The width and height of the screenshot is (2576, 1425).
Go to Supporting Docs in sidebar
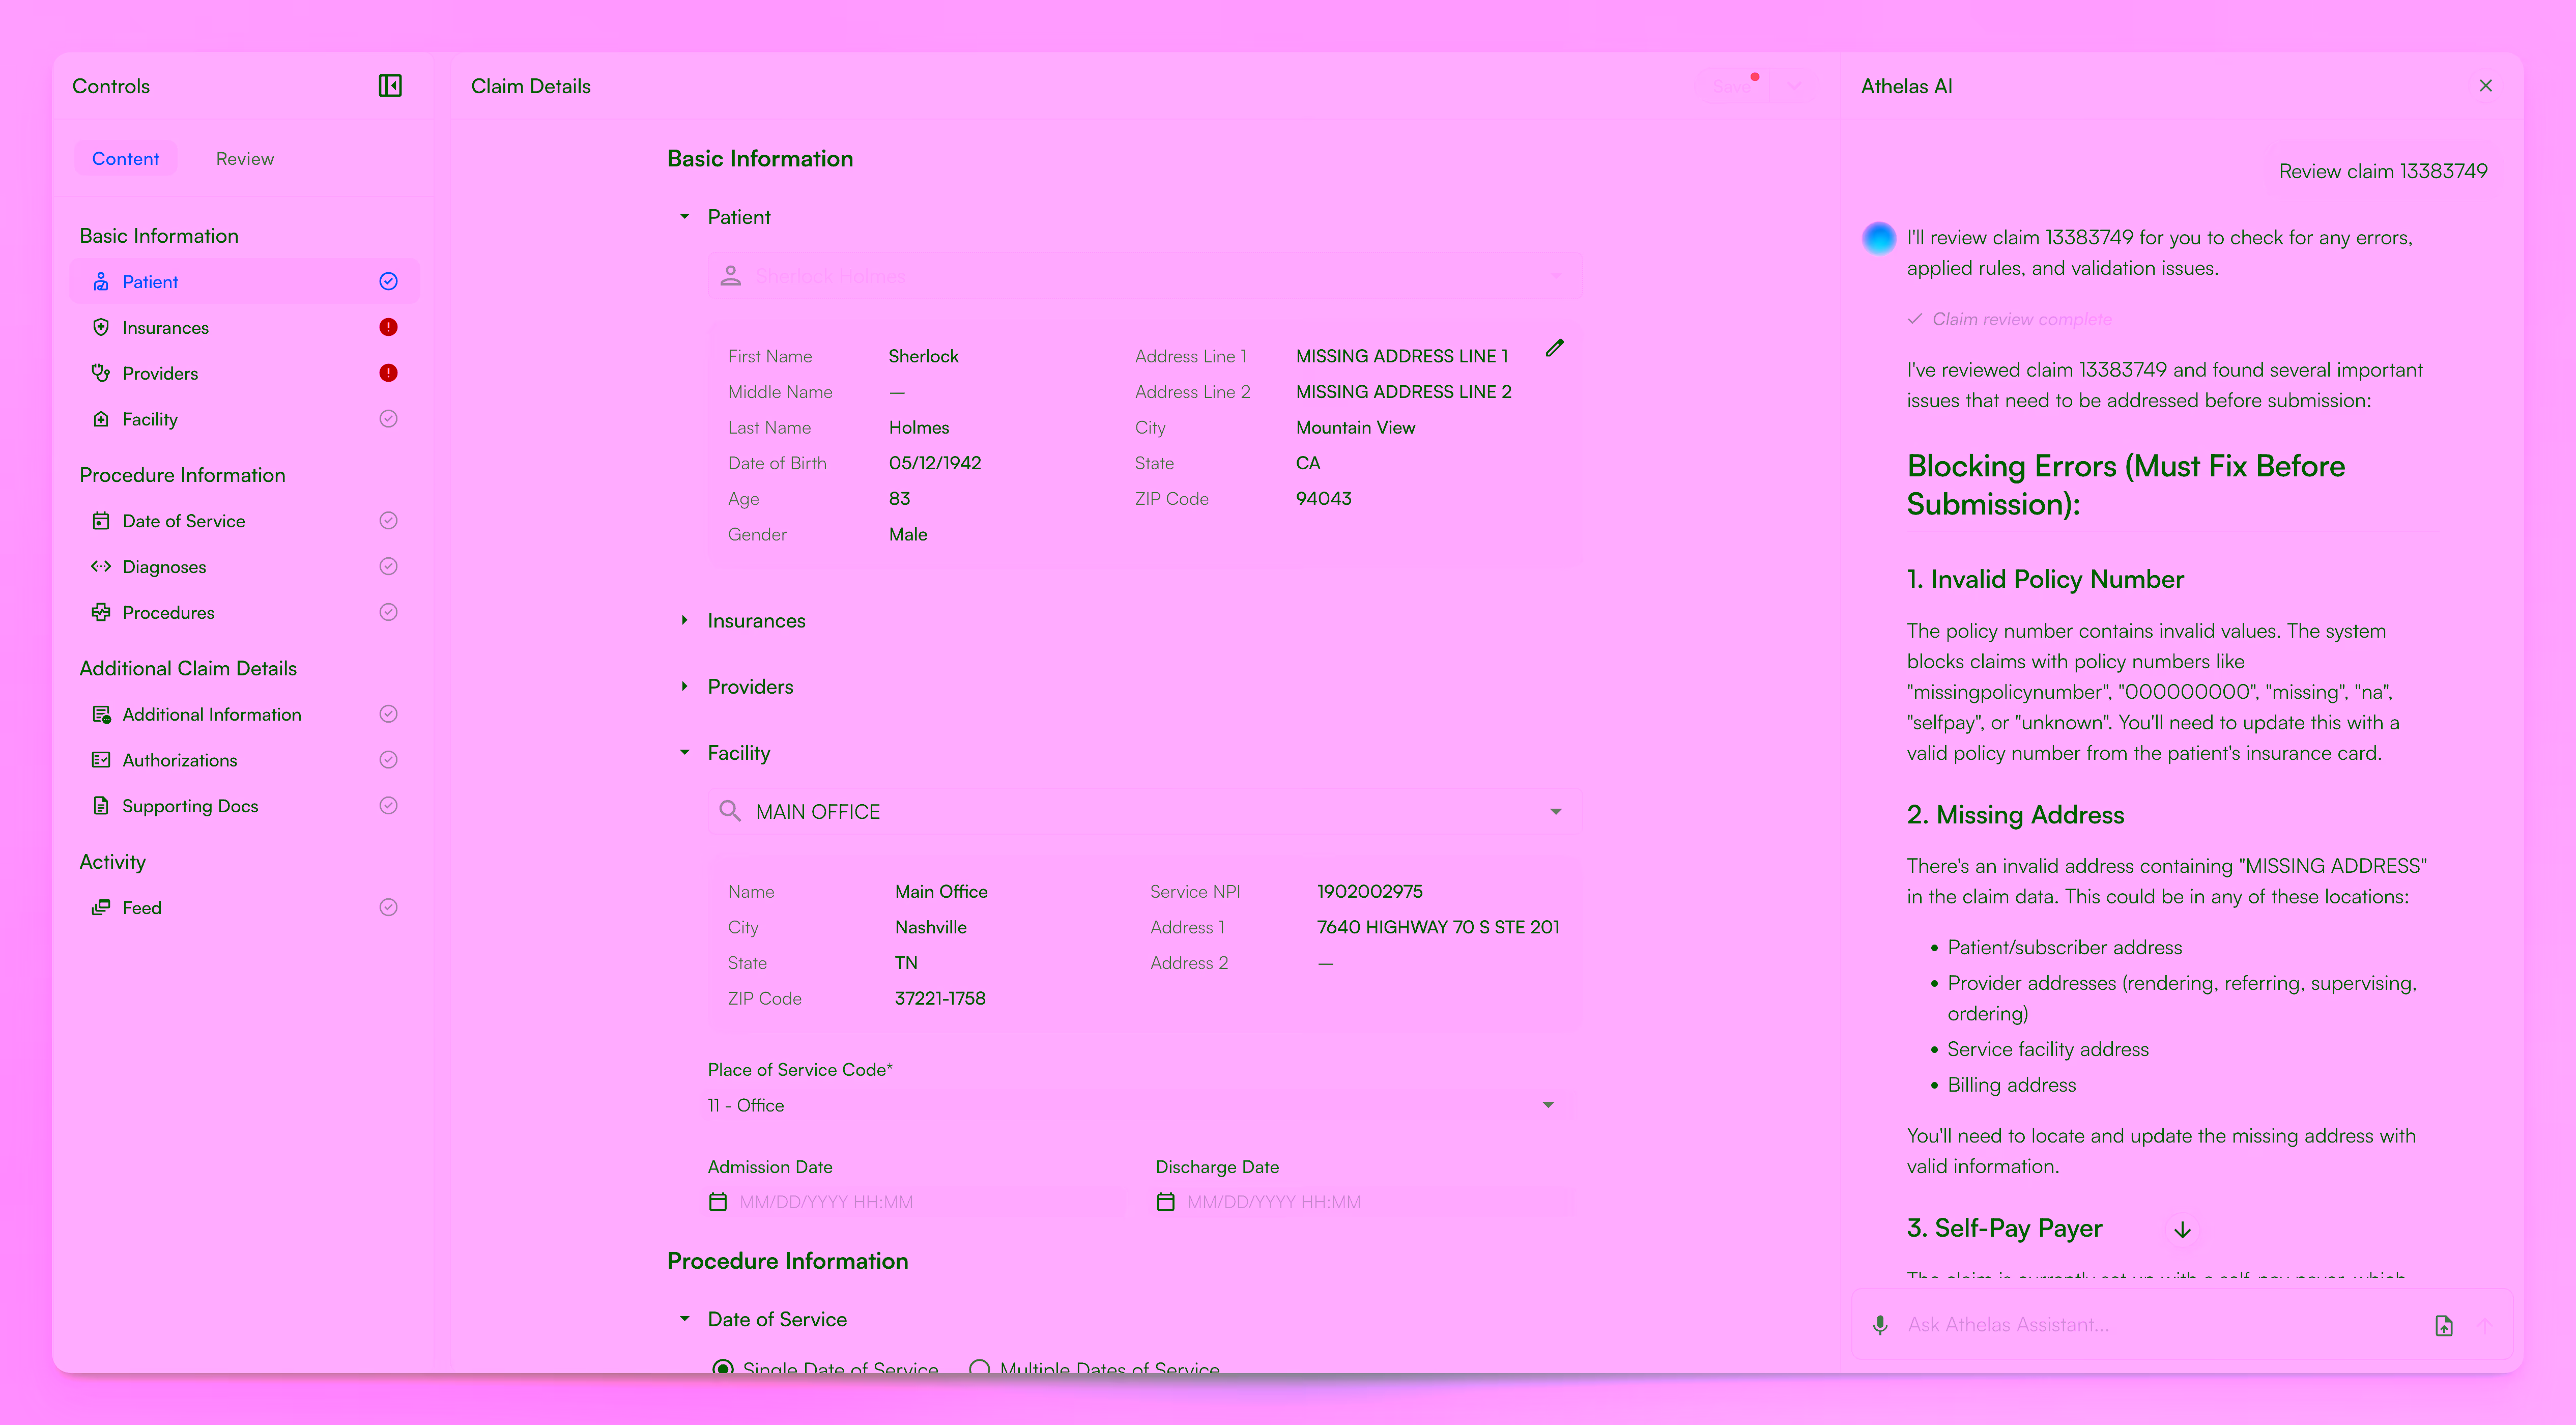(190, 806)
